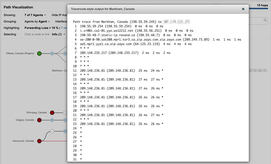The width and height of the screenshot is (271, 164).
Task: Close the traceroute output dialog
Action: click(243, 9)
